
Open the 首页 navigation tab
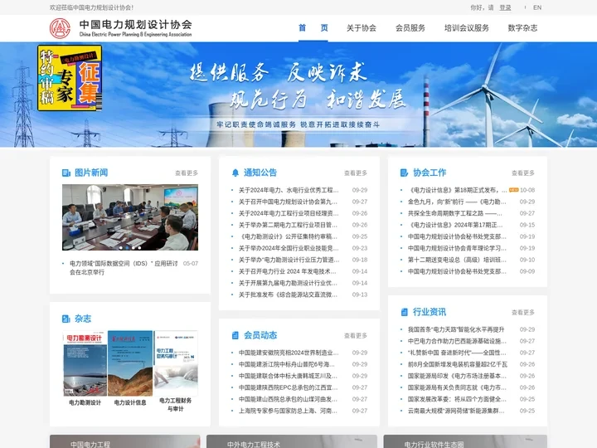click(x=313, y=28)
